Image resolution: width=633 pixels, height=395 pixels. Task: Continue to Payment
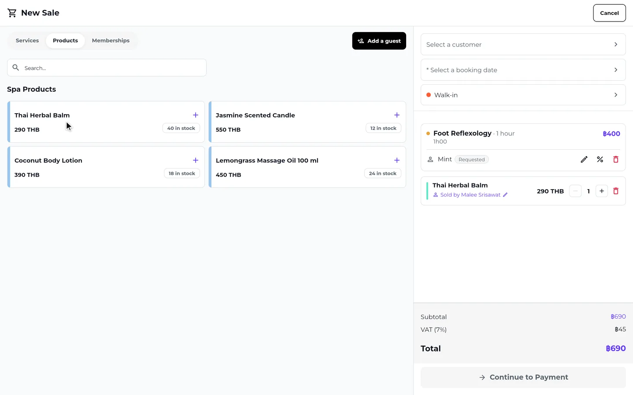(523, 377)
